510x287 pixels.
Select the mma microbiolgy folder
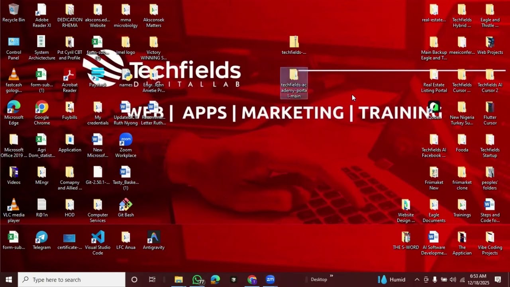pos(126,15)
